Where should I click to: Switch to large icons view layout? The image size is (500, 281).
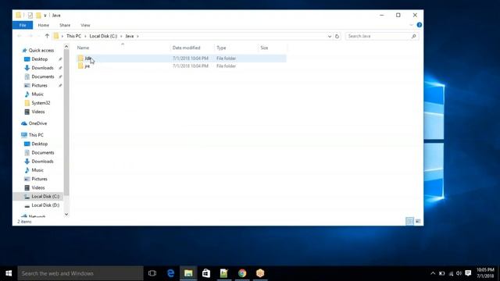[x=418, y=221]
